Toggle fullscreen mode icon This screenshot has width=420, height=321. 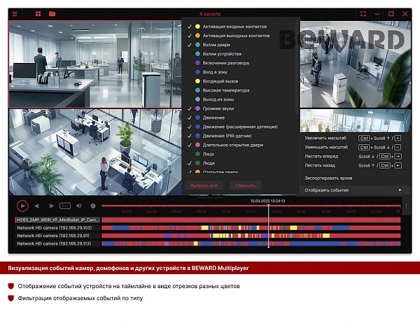[x=363, y=14]
